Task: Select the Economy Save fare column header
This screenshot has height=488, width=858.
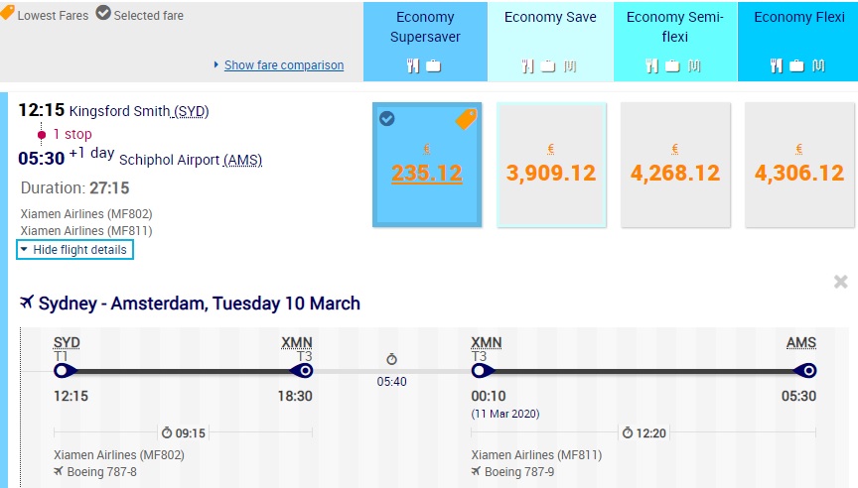Action: [550, 42]
